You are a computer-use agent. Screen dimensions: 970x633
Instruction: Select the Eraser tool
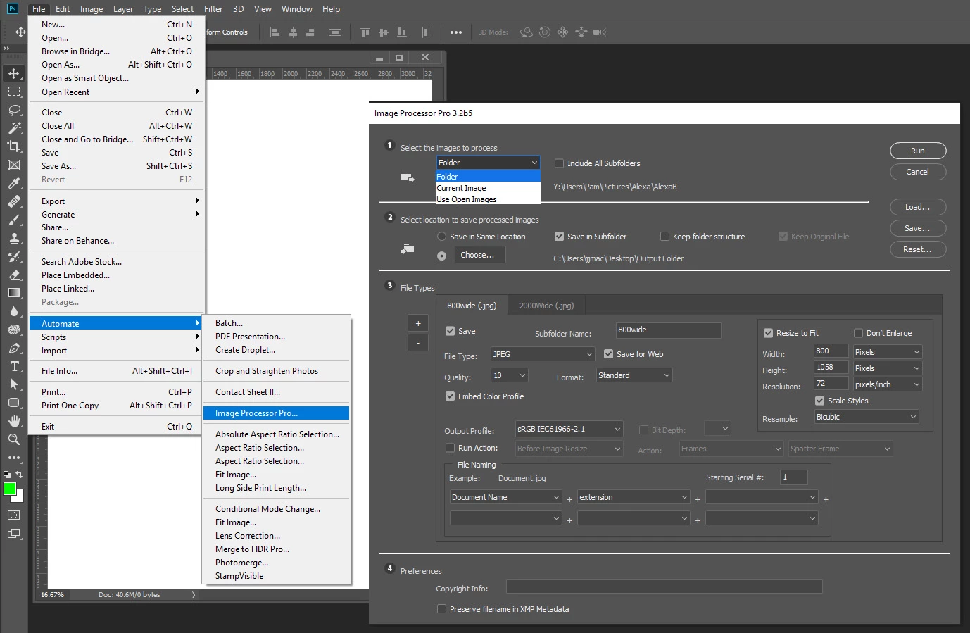pyautogui.click(x=14, y=275)
